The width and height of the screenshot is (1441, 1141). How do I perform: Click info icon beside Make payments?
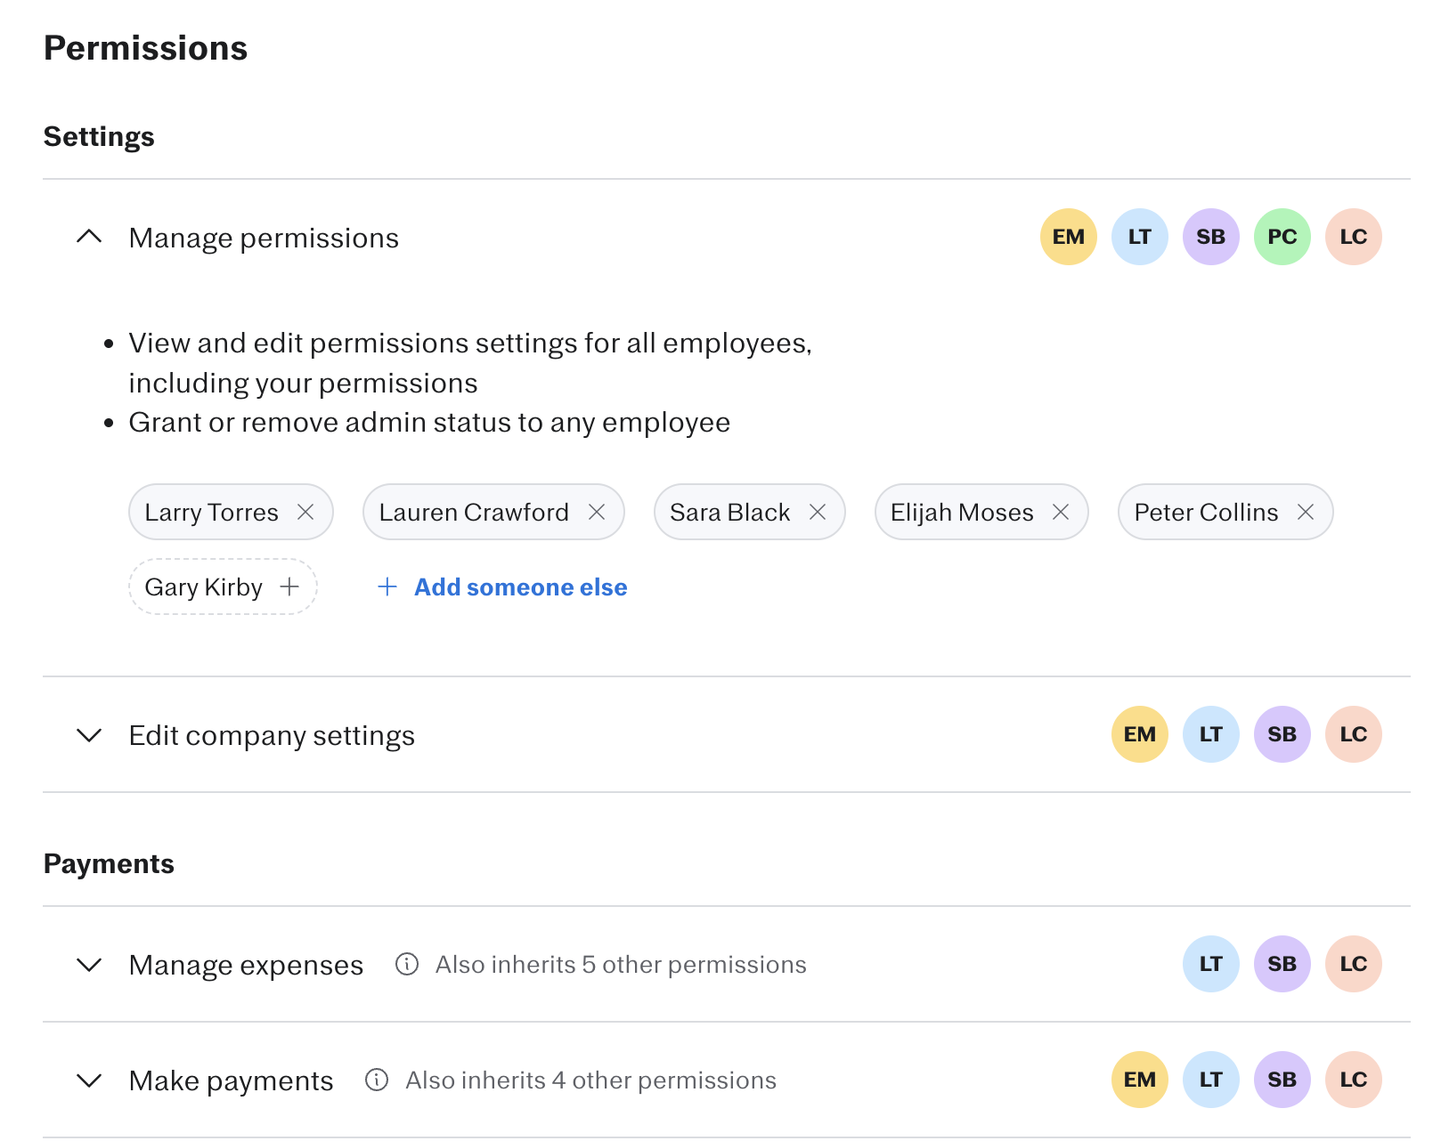377,1080
